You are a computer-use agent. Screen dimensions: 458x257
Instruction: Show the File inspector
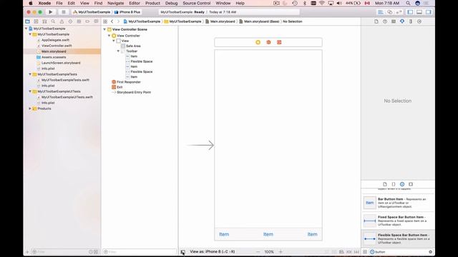[376, 21]
